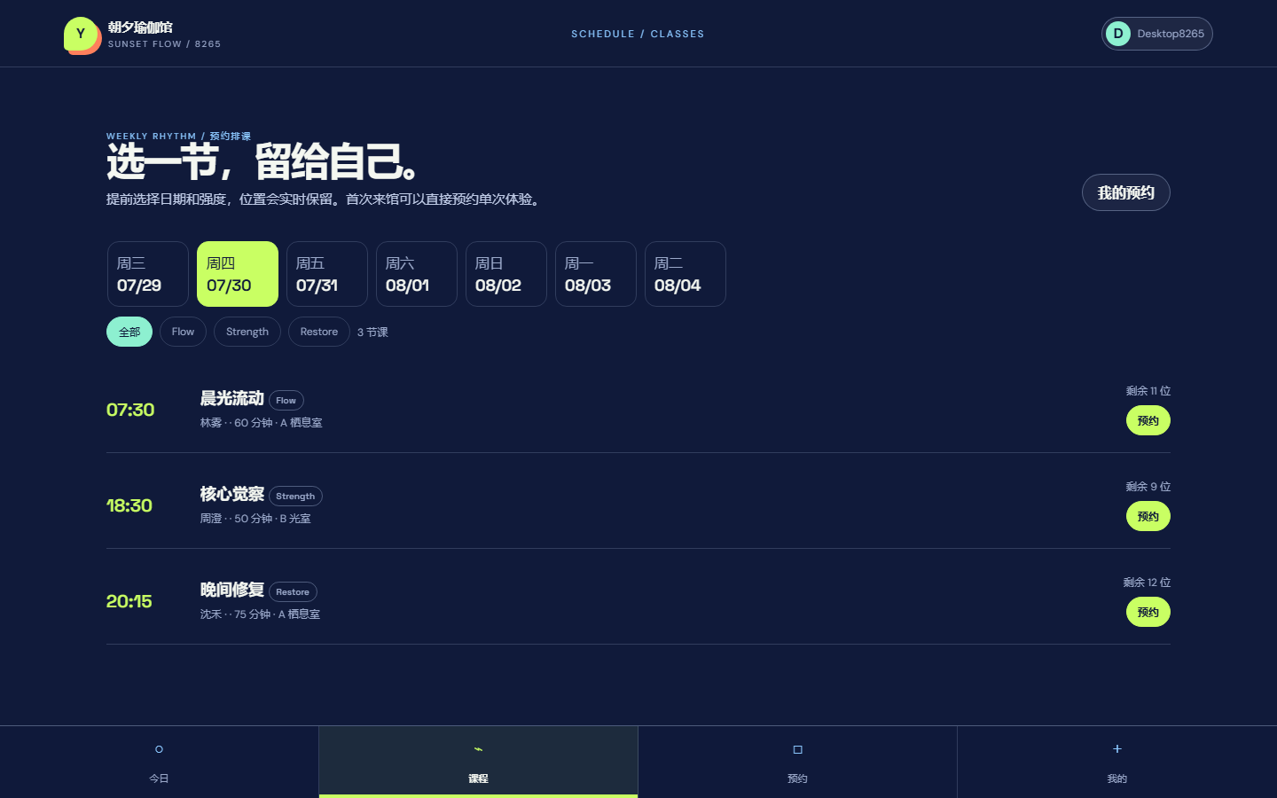Click Restore tag beside 晚间修复
The image size is (1277, 798).
[293, 592]
